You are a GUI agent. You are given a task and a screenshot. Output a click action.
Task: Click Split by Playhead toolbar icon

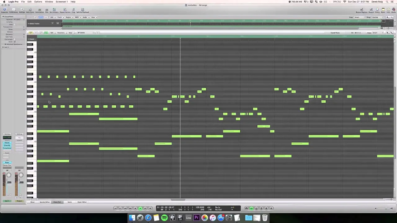[83, 11]
